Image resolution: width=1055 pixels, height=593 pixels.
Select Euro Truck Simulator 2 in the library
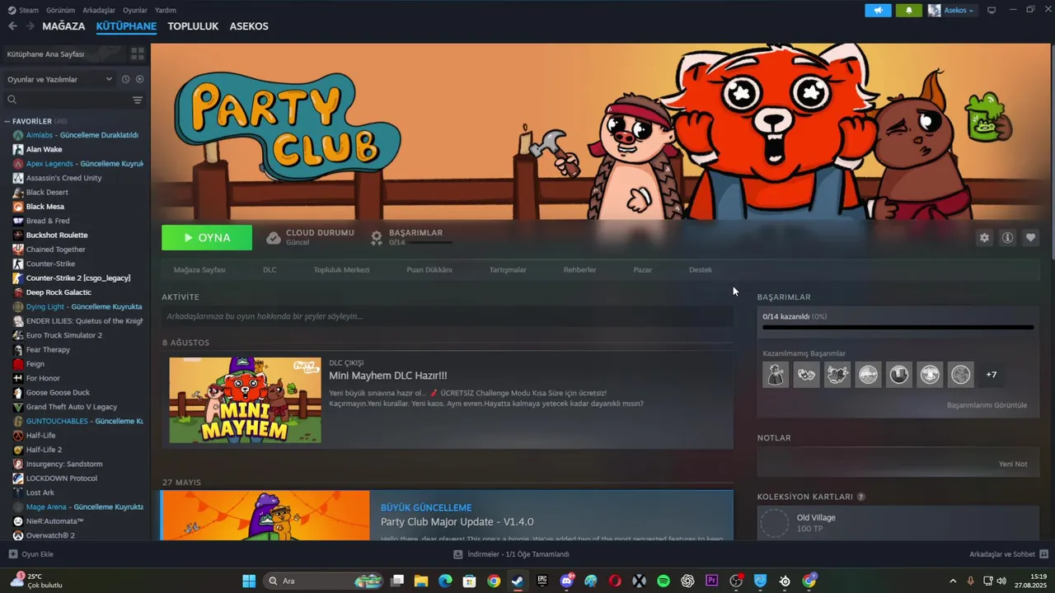(x=63, y=335)
